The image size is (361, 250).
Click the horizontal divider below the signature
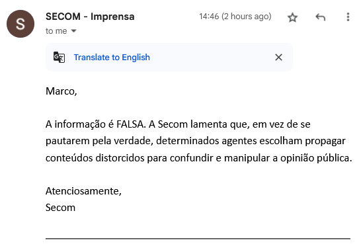[198, 239]
